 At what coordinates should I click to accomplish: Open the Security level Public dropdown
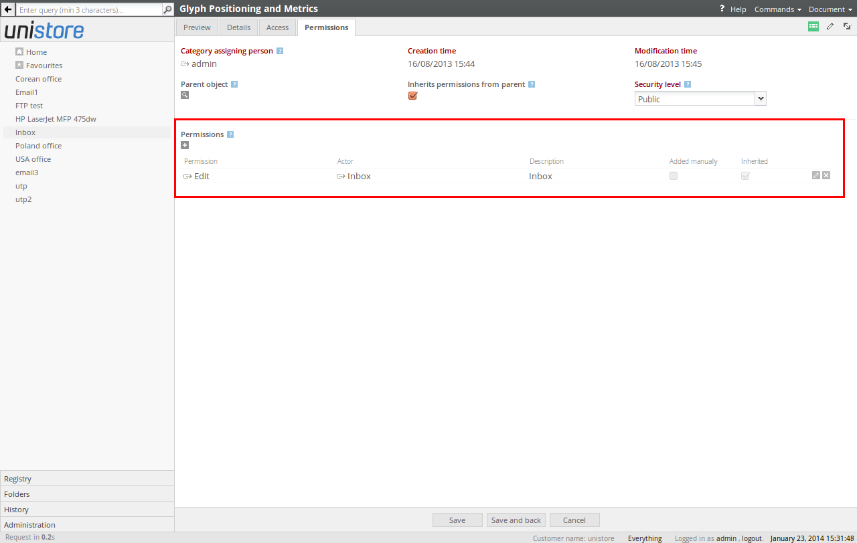pyautogui.click(x=700, y=99)
